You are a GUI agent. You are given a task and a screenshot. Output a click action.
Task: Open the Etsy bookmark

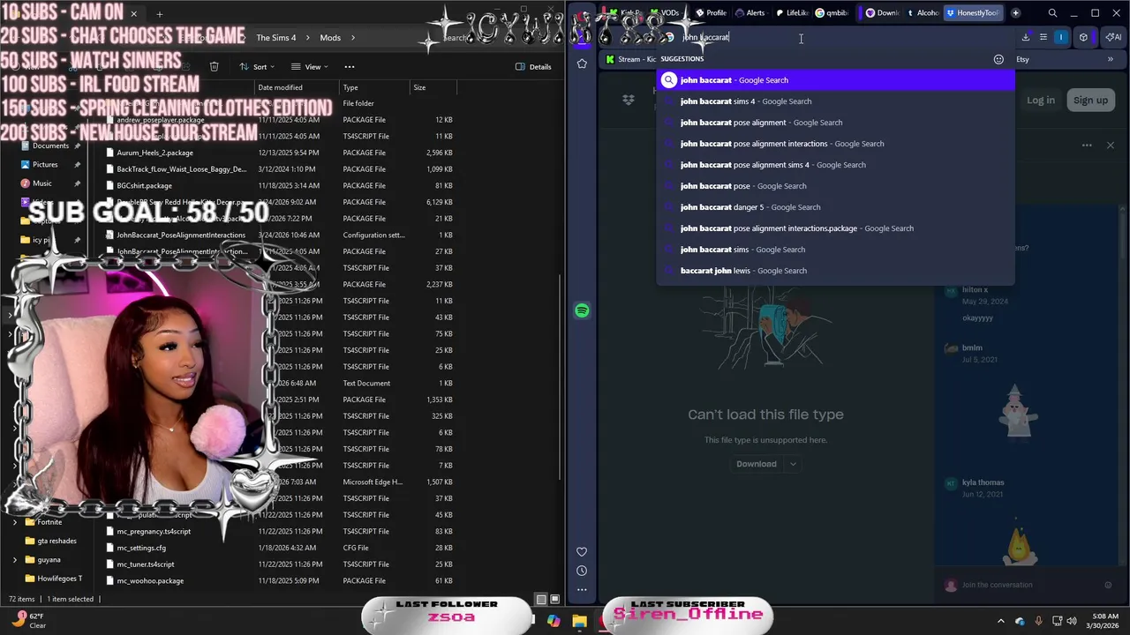tap(1022, 59)
